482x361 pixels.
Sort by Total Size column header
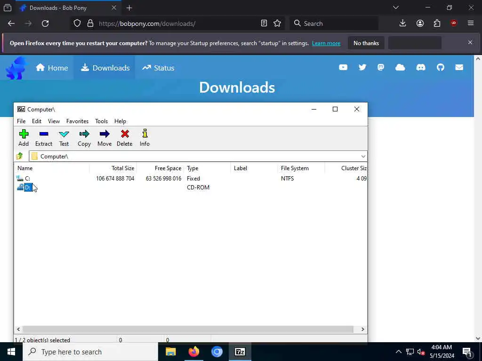coord(113,168)
